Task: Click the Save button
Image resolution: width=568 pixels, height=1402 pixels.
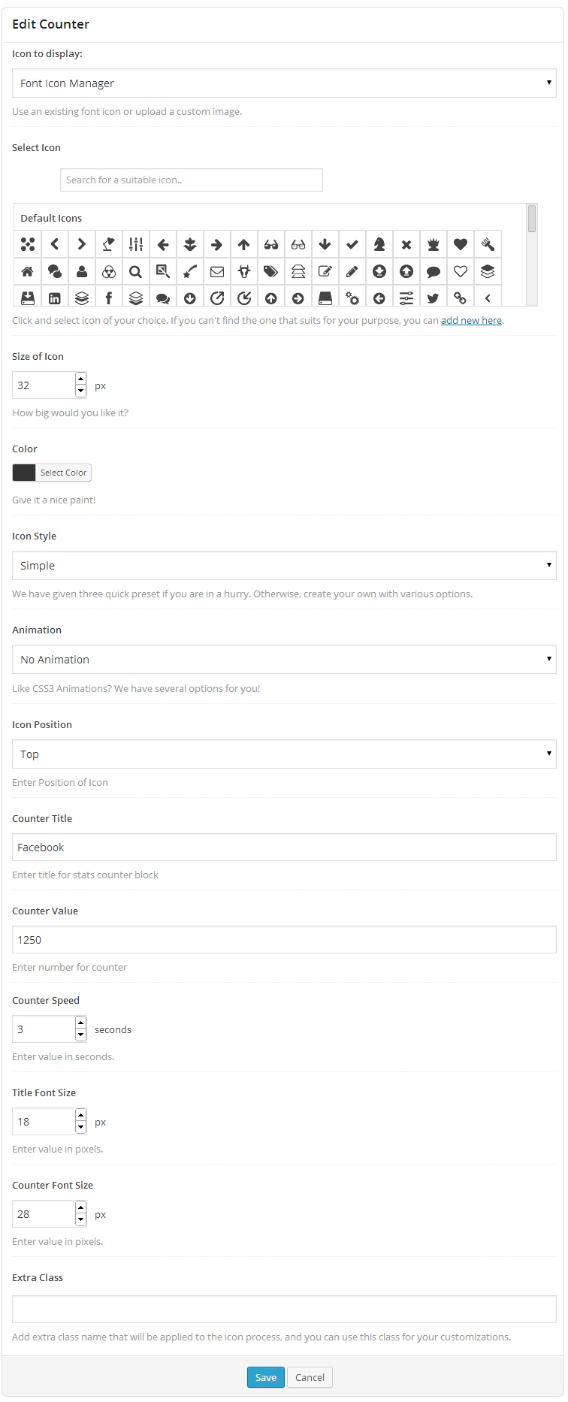Action: coord(266,1377)
